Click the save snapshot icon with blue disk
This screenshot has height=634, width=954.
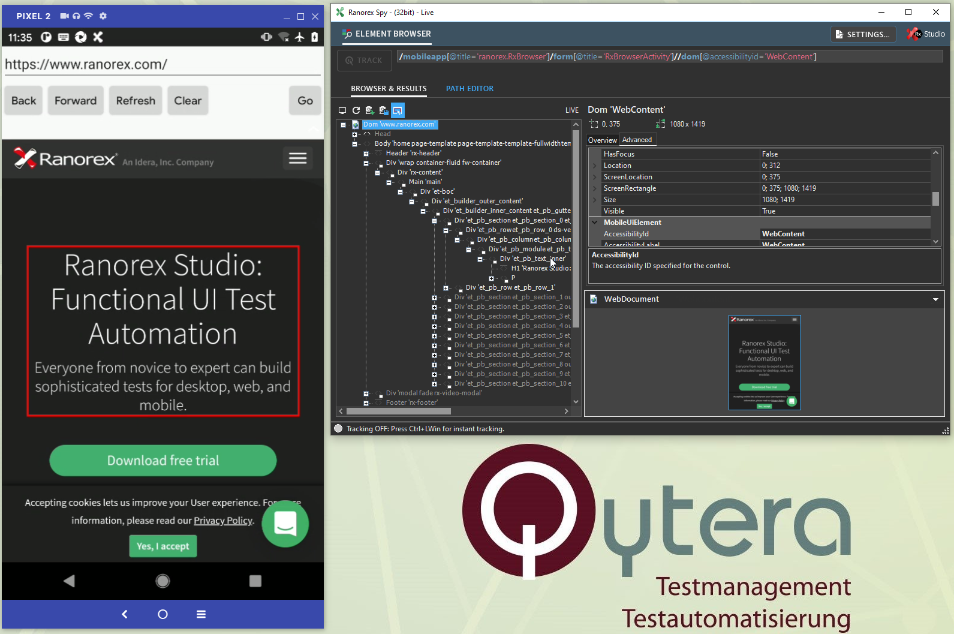tap(383, 110)
